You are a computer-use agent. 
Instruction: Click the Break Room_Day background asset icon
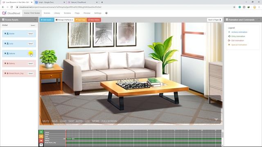click(8, 73)
